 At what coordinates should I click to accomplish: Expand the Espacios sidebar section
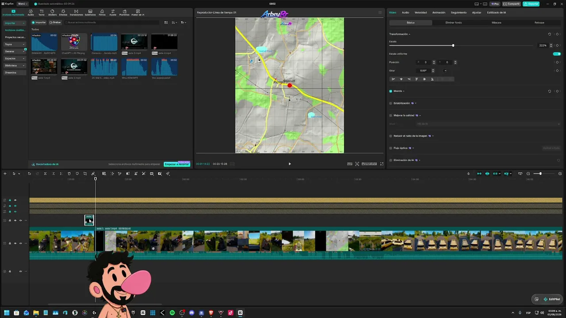(15, 58)
